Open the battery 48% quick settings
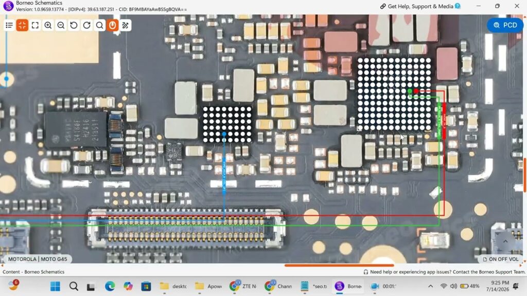The height and width of the screenshot is (296, 527). [x=469, y=286]
